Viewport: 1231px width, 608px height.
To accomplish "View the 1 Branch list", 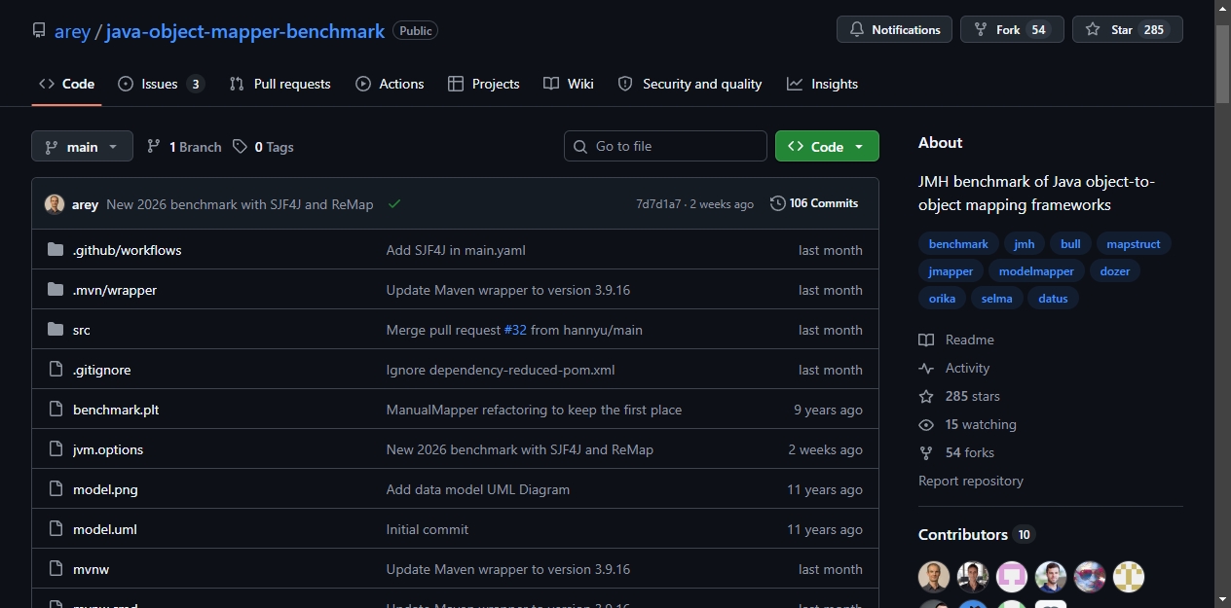I will coord(184,147).
